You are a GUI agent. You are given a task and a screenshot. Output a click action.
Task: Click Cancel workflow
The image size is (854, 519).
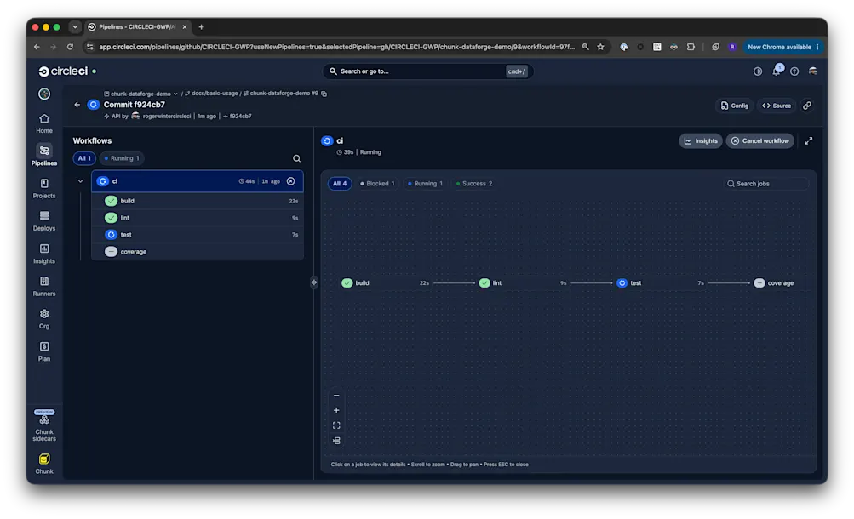[760, 141]
